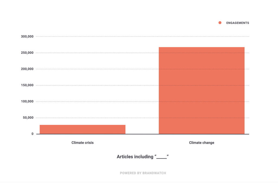
Task: Click the "Climate crisis" x-axis label
Action: click(83, 143)
